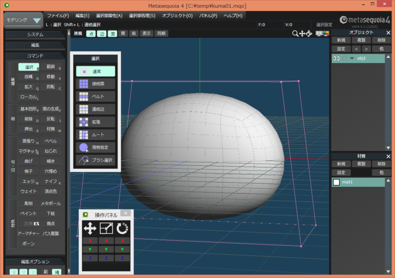
Task: Toggle 縄 lasso option in 編集オプション
Action: [x=57, y=272]
